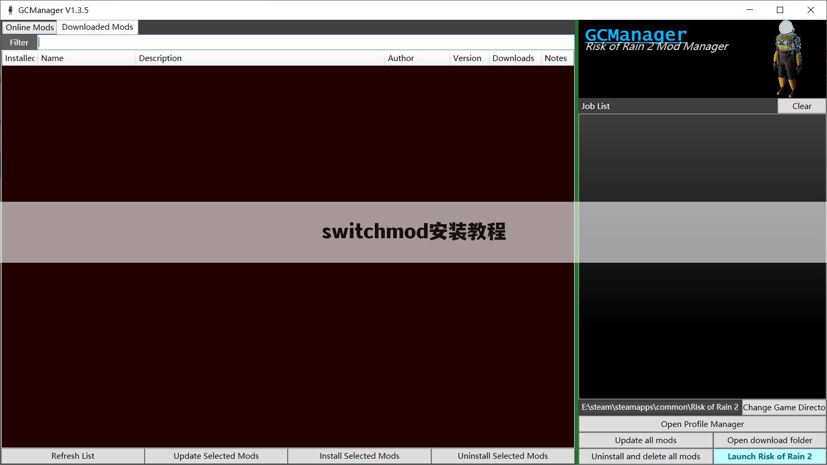Launch Risk of Rain 2
Screen dimensions: 827x465
pyautogui.click(x=770, y=456)
